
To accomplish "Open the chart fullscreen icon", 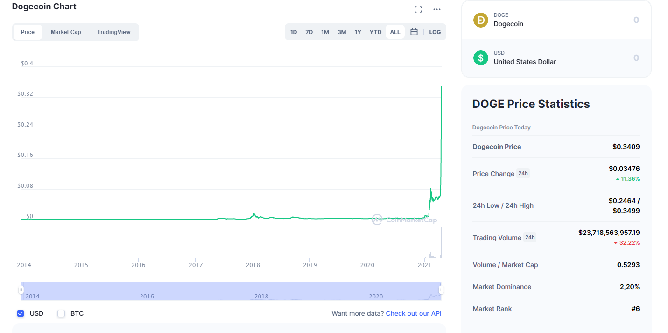I will click(418, 9).
